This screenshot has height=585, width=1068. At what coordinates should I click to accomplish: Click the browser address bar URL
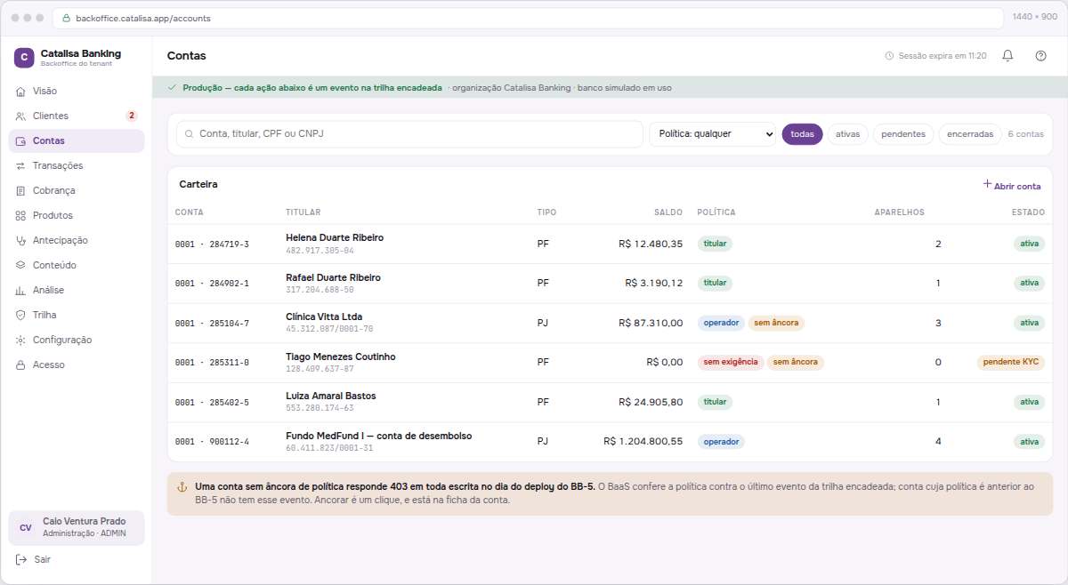click(x=143, y=18)
